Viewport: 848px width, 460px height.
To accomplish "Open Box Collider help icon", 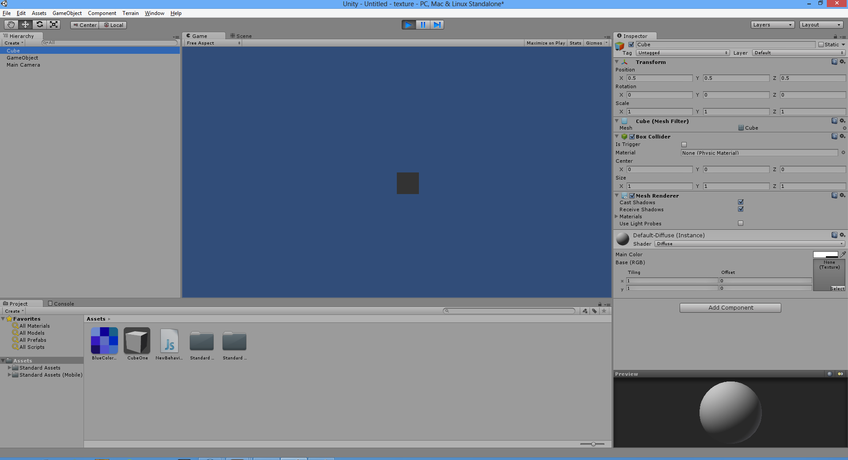I will click(834, 136).
